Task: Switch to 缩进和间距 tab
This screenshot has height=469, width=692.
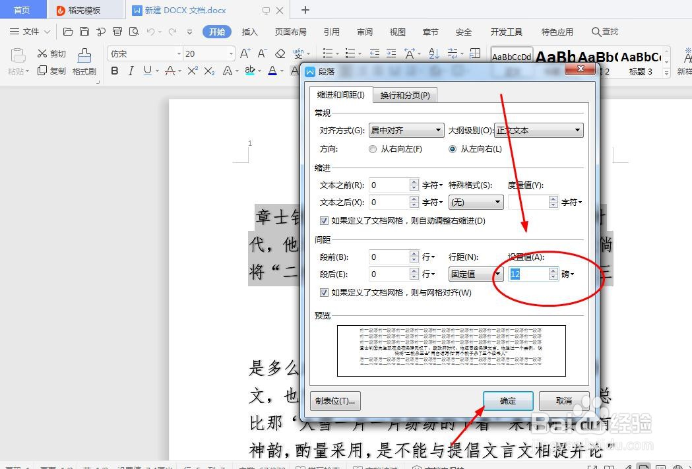Action: click(340, 95)
